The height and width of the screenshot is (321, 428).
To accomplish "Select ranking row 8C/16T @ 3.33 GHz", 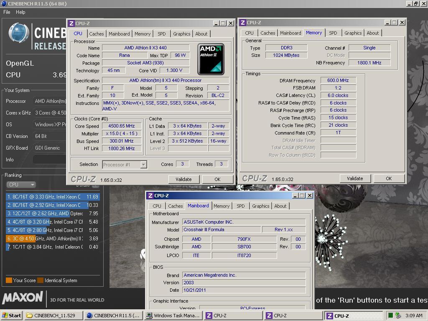I will pos(53,197).
